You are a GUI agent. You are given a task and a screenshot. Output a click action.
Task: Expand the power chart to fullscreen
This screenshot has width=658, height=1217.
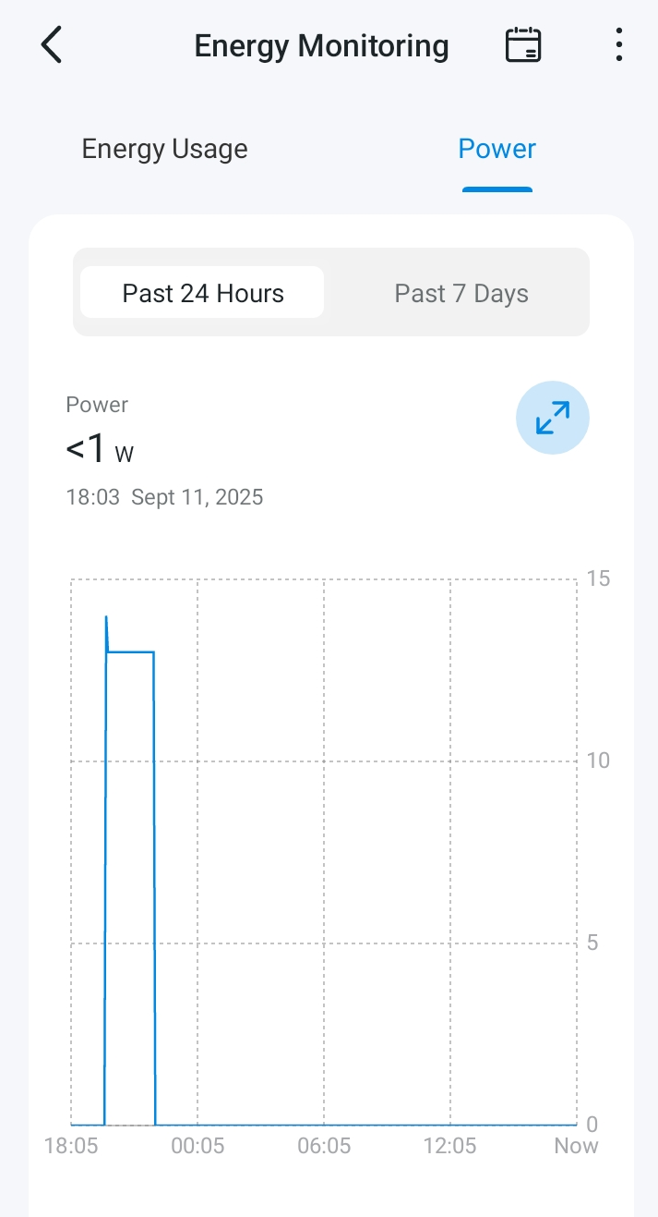[552, 419]
